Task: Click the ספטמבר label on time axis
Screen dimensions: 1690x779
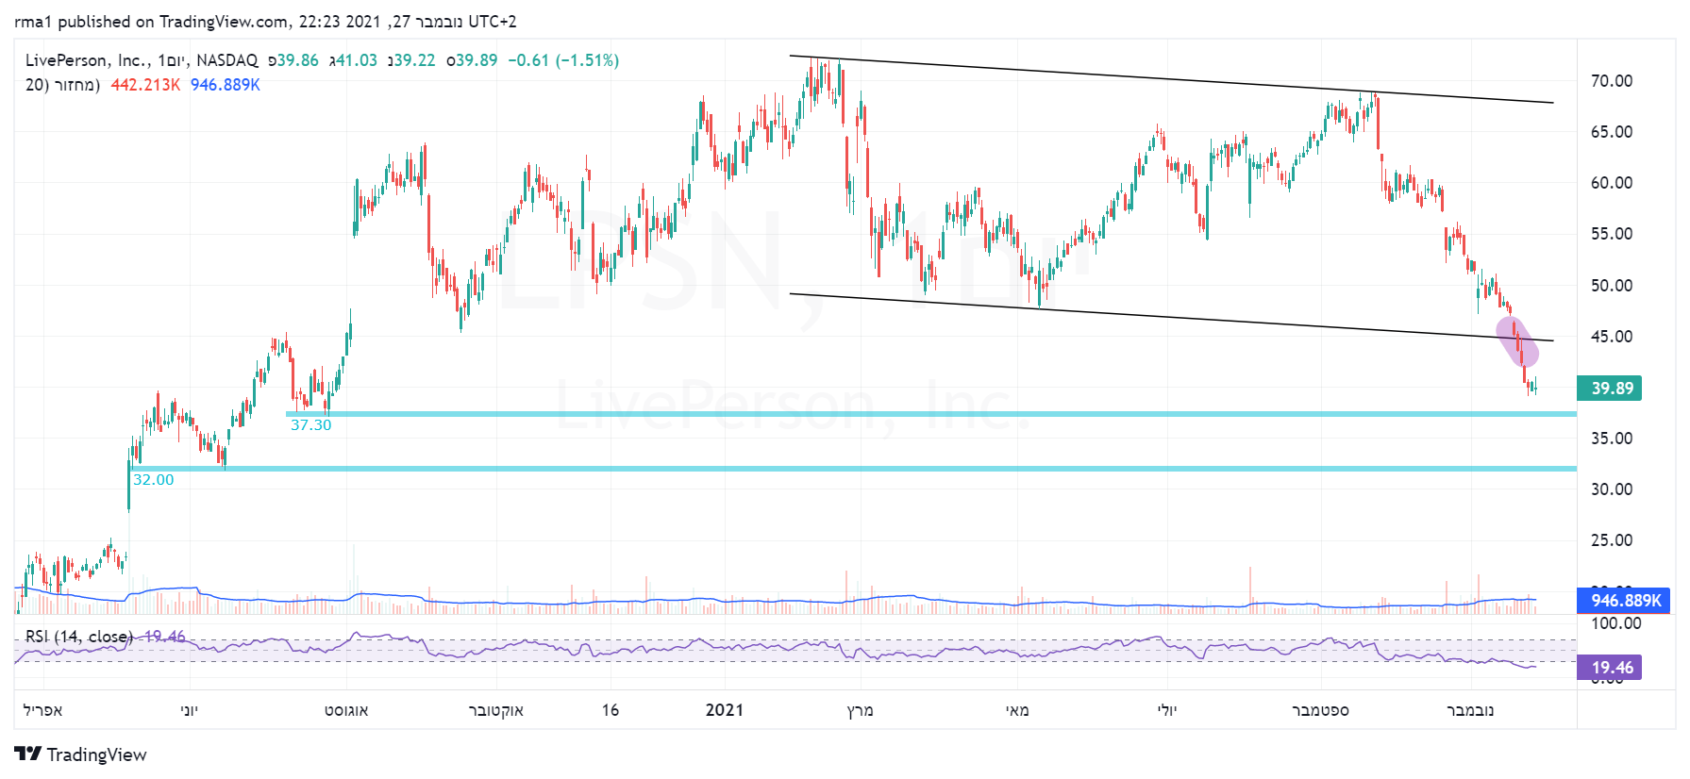Action: [1320, 710]
